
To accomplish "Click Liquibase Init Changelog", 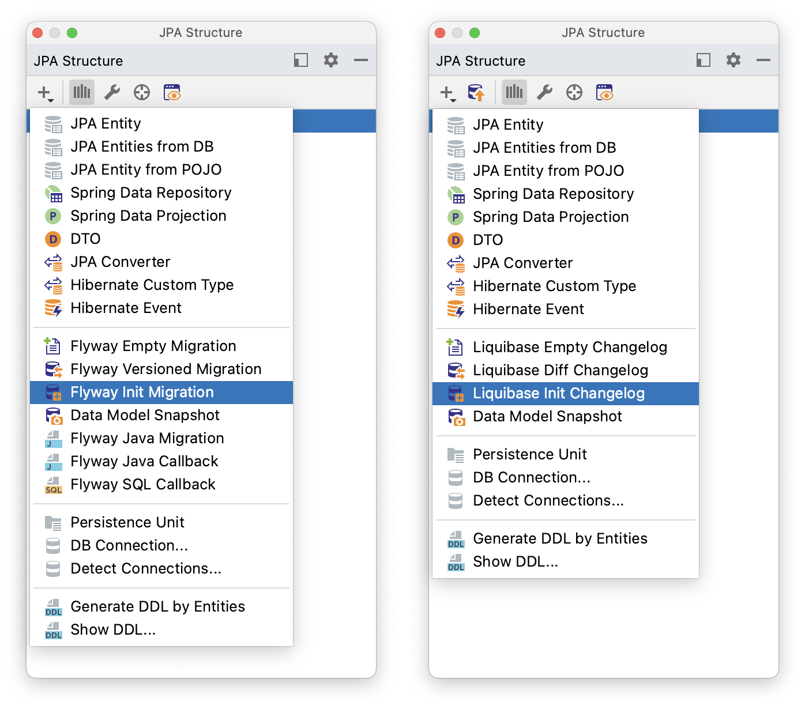I will [x=566, y=394].
